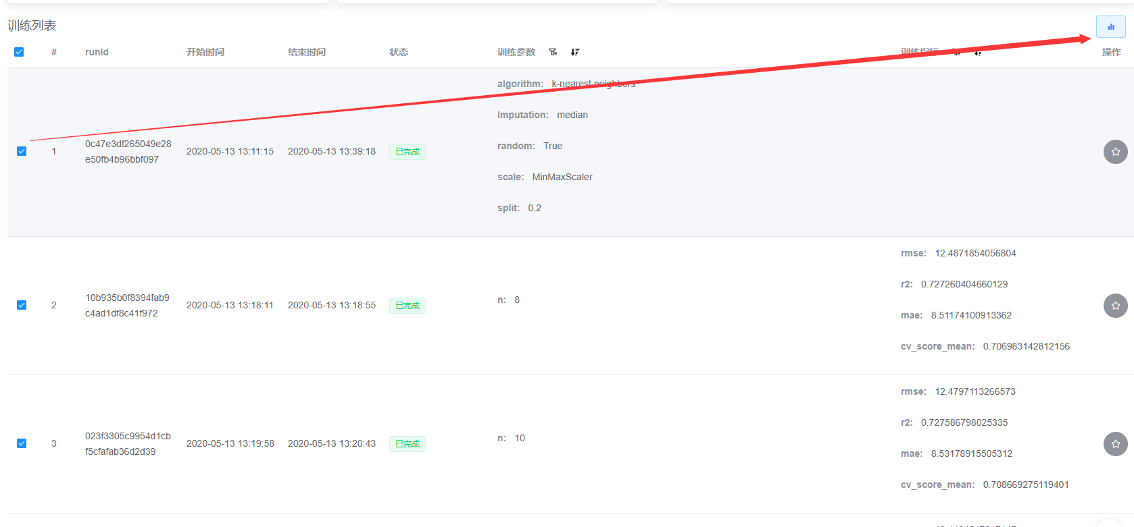1134x527 pixels.
Task: Select run id 0c47e3df265049e28e50fb4b96bbf097
Action: (128, 152)
